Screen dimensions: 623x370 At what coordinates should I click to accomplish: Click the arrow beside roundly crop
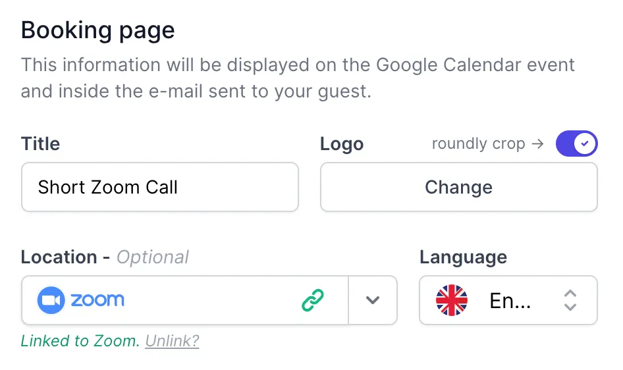coord(537,144)
